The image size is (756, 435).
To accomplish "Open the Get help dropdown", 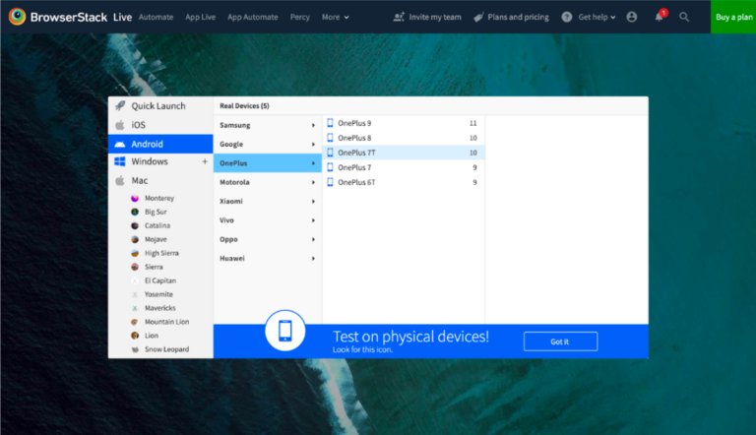I will coord(597,17).
